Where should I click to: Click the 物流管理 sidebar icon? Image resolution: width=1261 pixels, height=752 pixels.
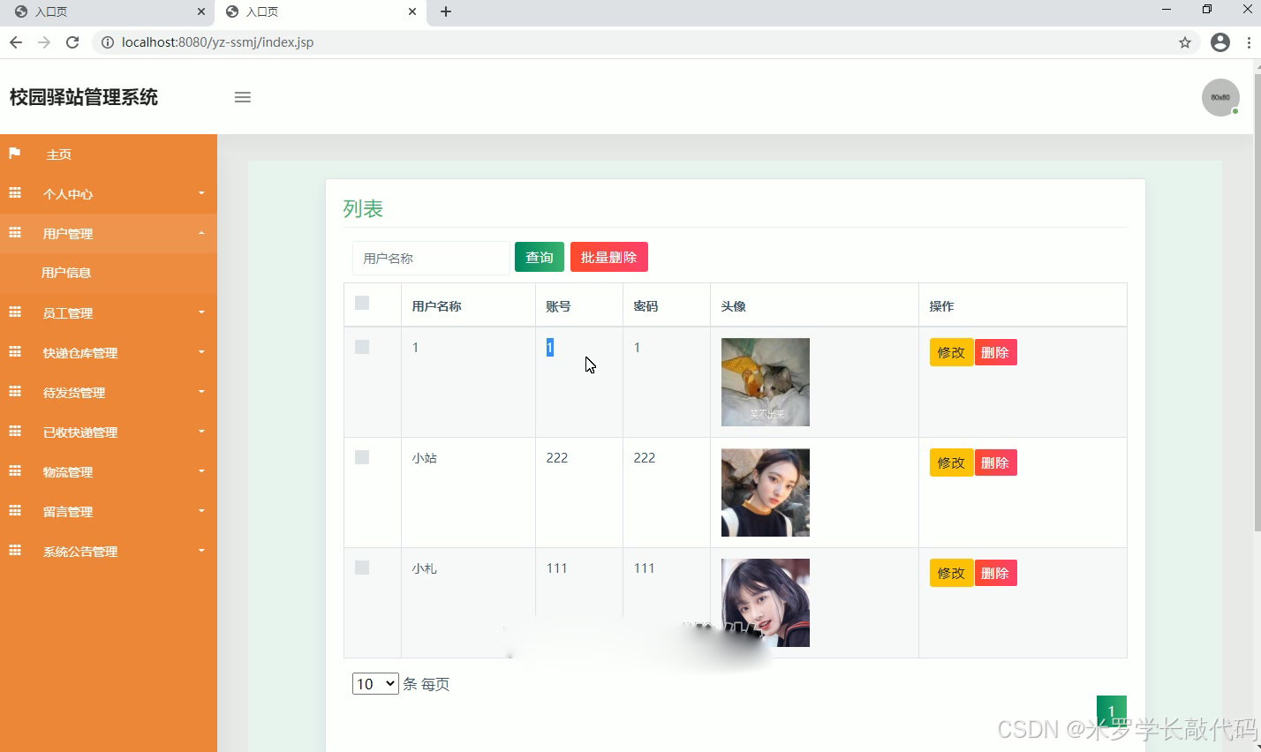click(x=14, y=471)
